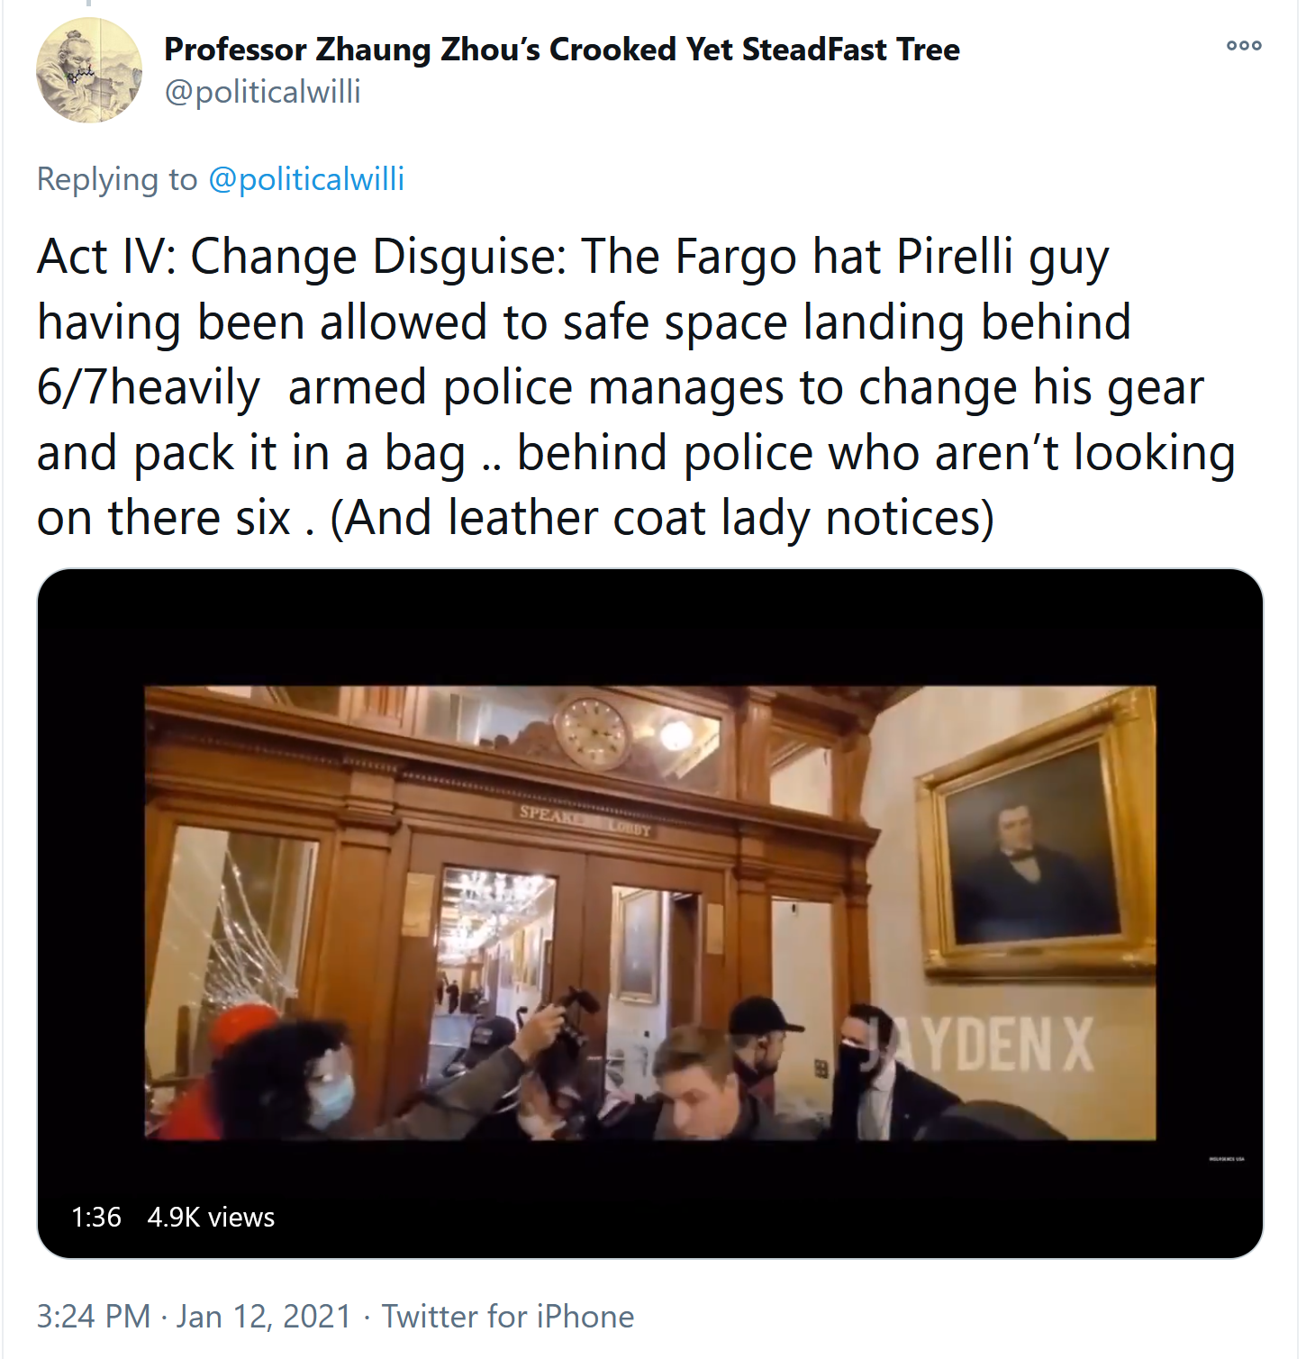Click the Speaker's Lobby sign in the video
Viewport: 1306px width, 1359px height.
(x=585, y=820)
